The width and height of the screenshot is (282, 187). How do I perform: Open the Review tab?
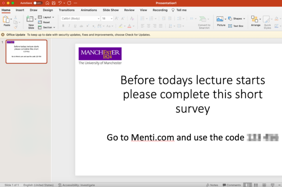pyautogui.click(x=129, y=10)
